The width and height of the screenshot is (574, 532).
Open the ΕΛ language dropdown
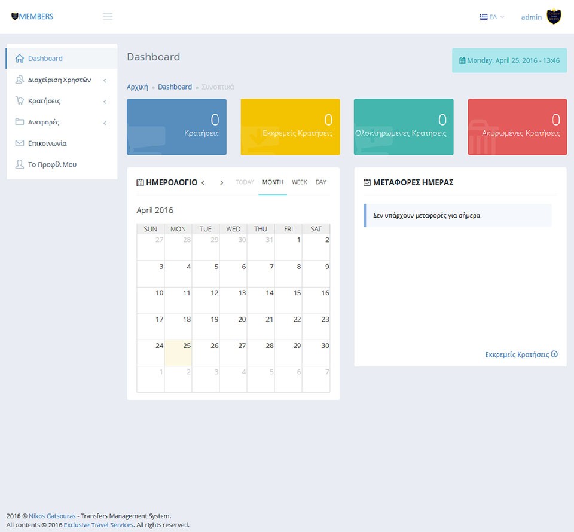(492, 17)
